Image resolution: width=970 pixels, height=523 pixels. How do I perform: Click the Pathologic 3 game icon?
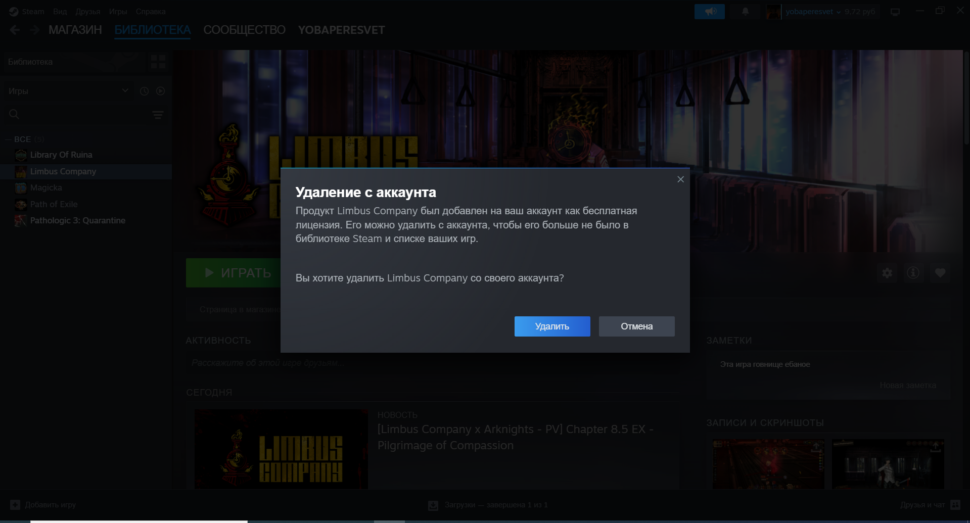coord(21,221)
